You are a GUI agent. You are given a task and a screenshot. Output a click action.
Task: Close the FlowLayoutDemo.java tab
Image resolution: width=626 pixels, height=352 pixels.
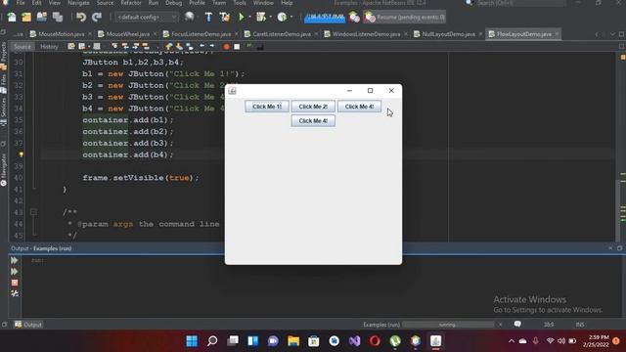(557, 34)
